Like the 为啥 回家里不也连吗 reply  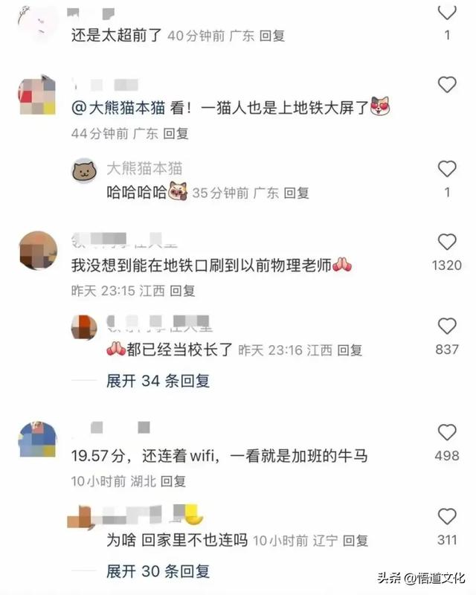coord(447,516)
